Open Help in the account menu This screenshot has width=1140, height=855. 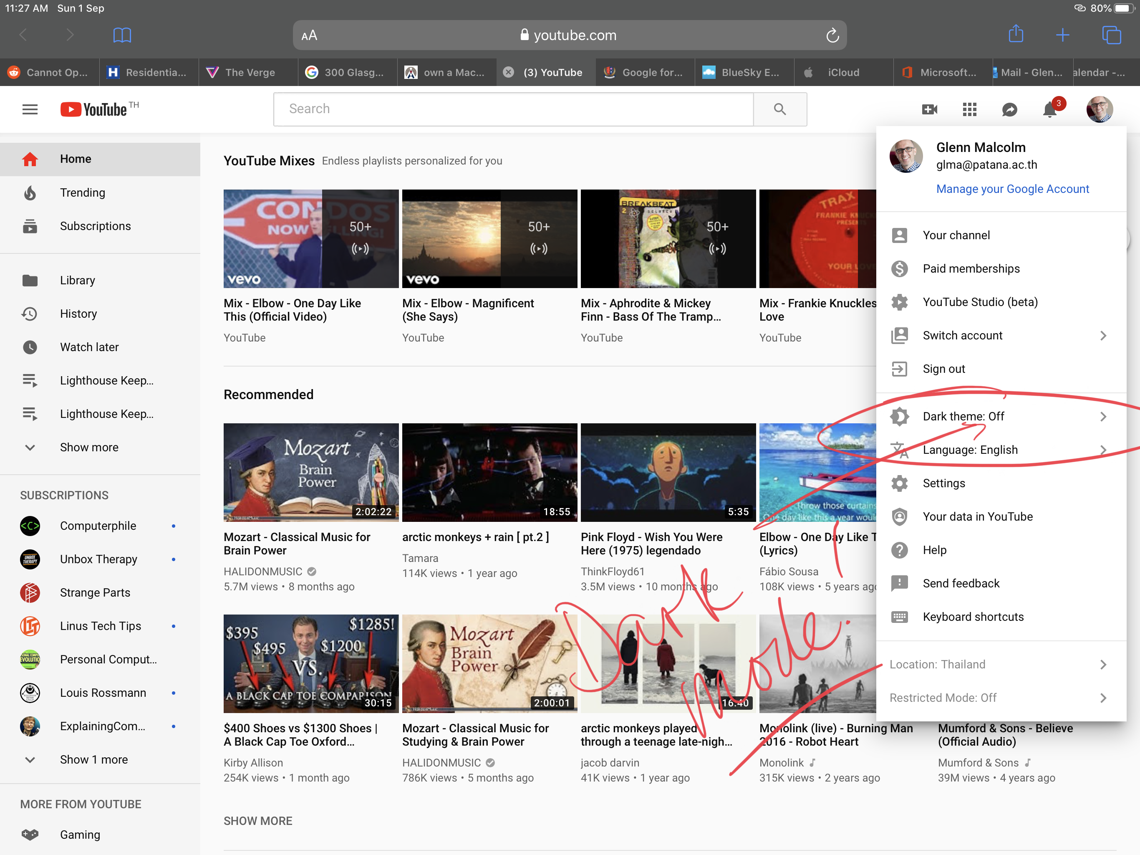[1001, 550]
